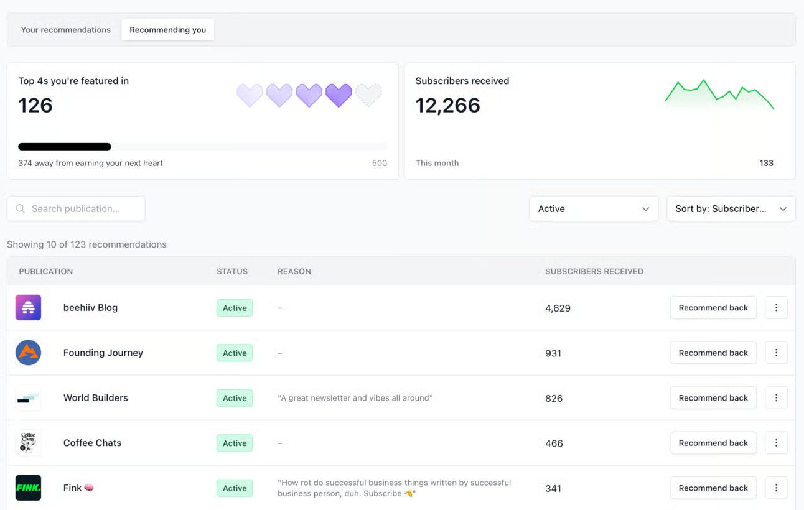Image resolution: width=804 pixels, height=510 pixels.
Task: Open the three-dot menu for Fink
Action: pos(776,488)
